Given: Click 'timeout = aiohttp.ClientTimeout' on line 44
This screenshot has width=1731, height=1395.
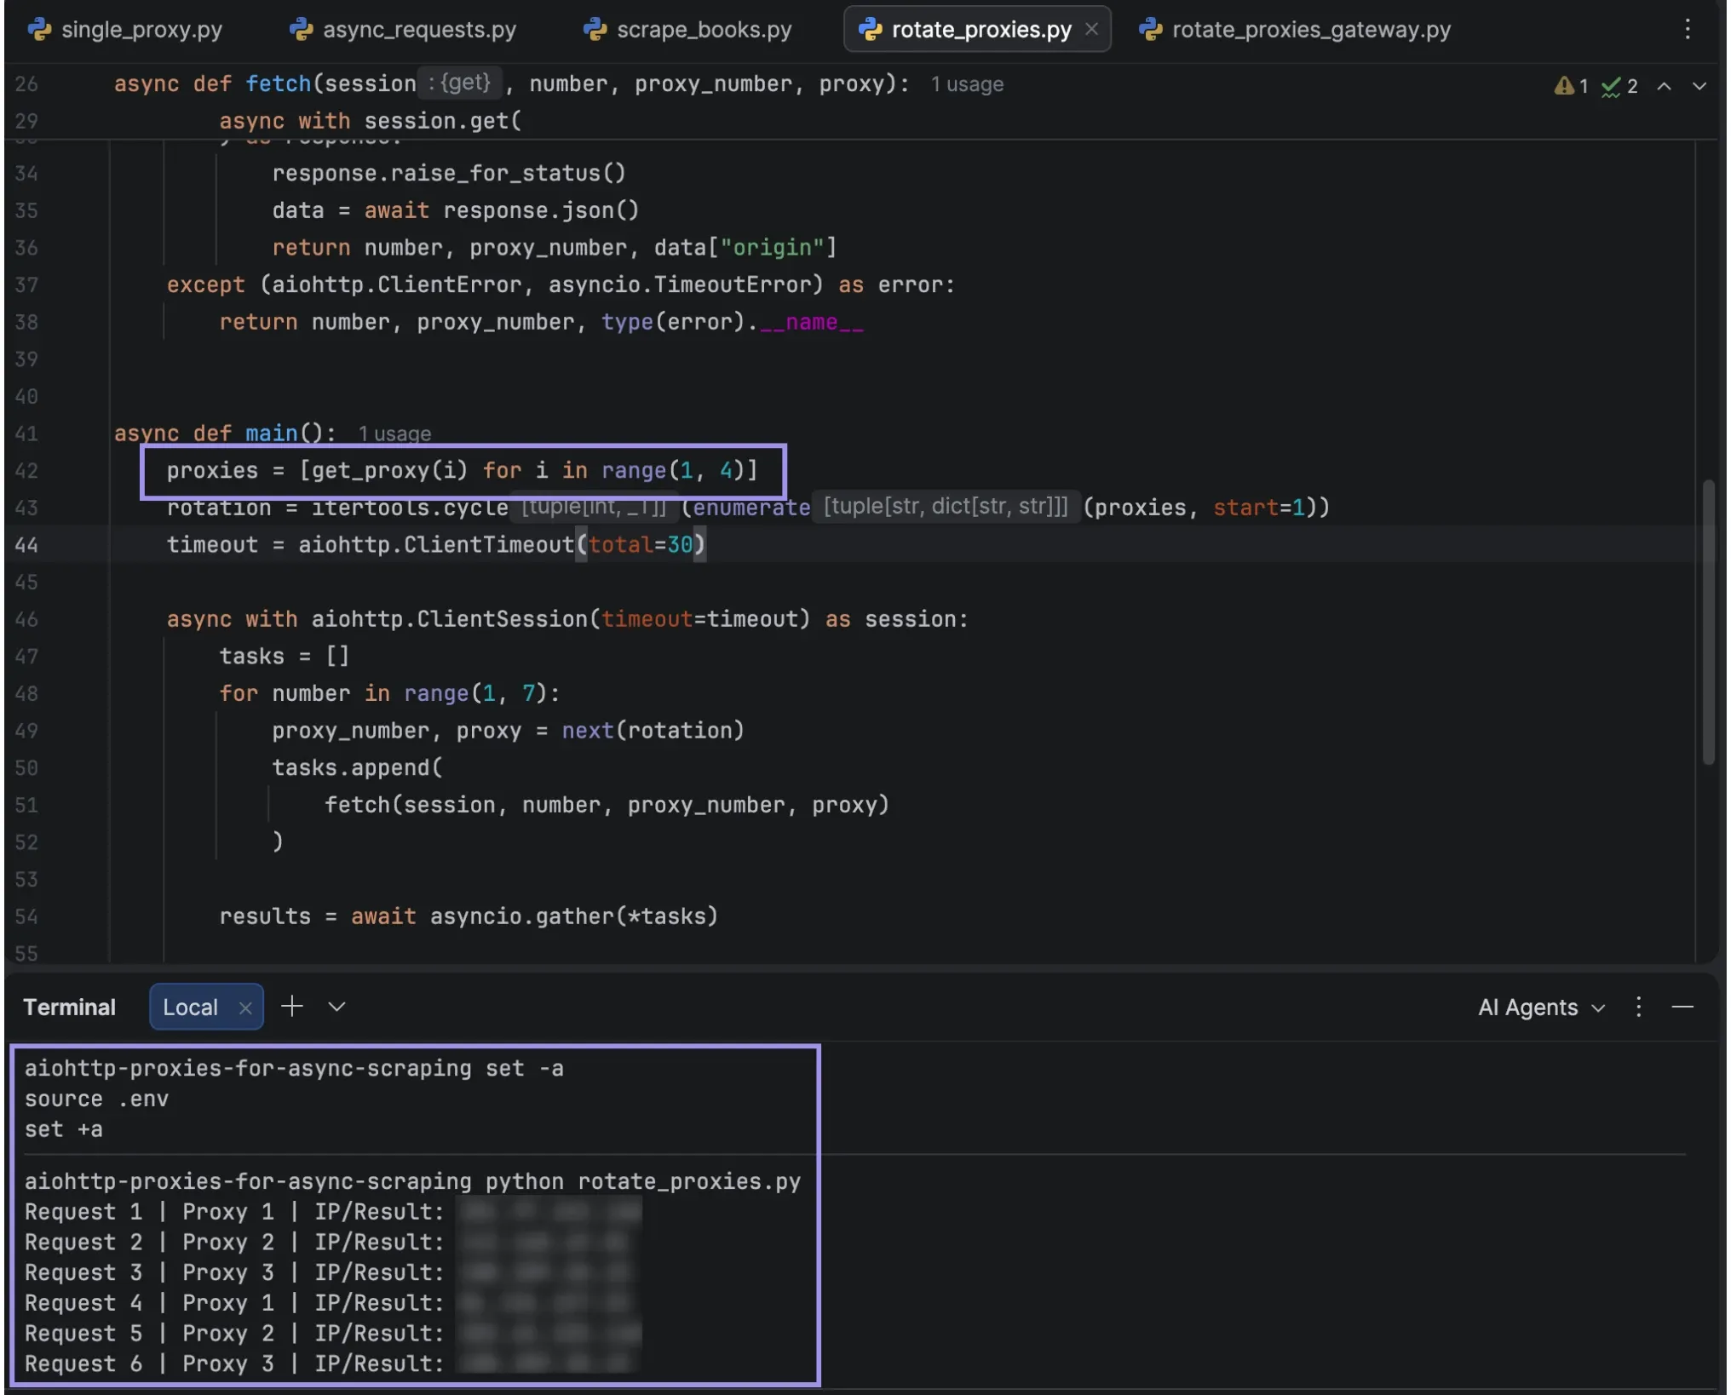Looking at the screenshot, I should click(x=371, y=545).
